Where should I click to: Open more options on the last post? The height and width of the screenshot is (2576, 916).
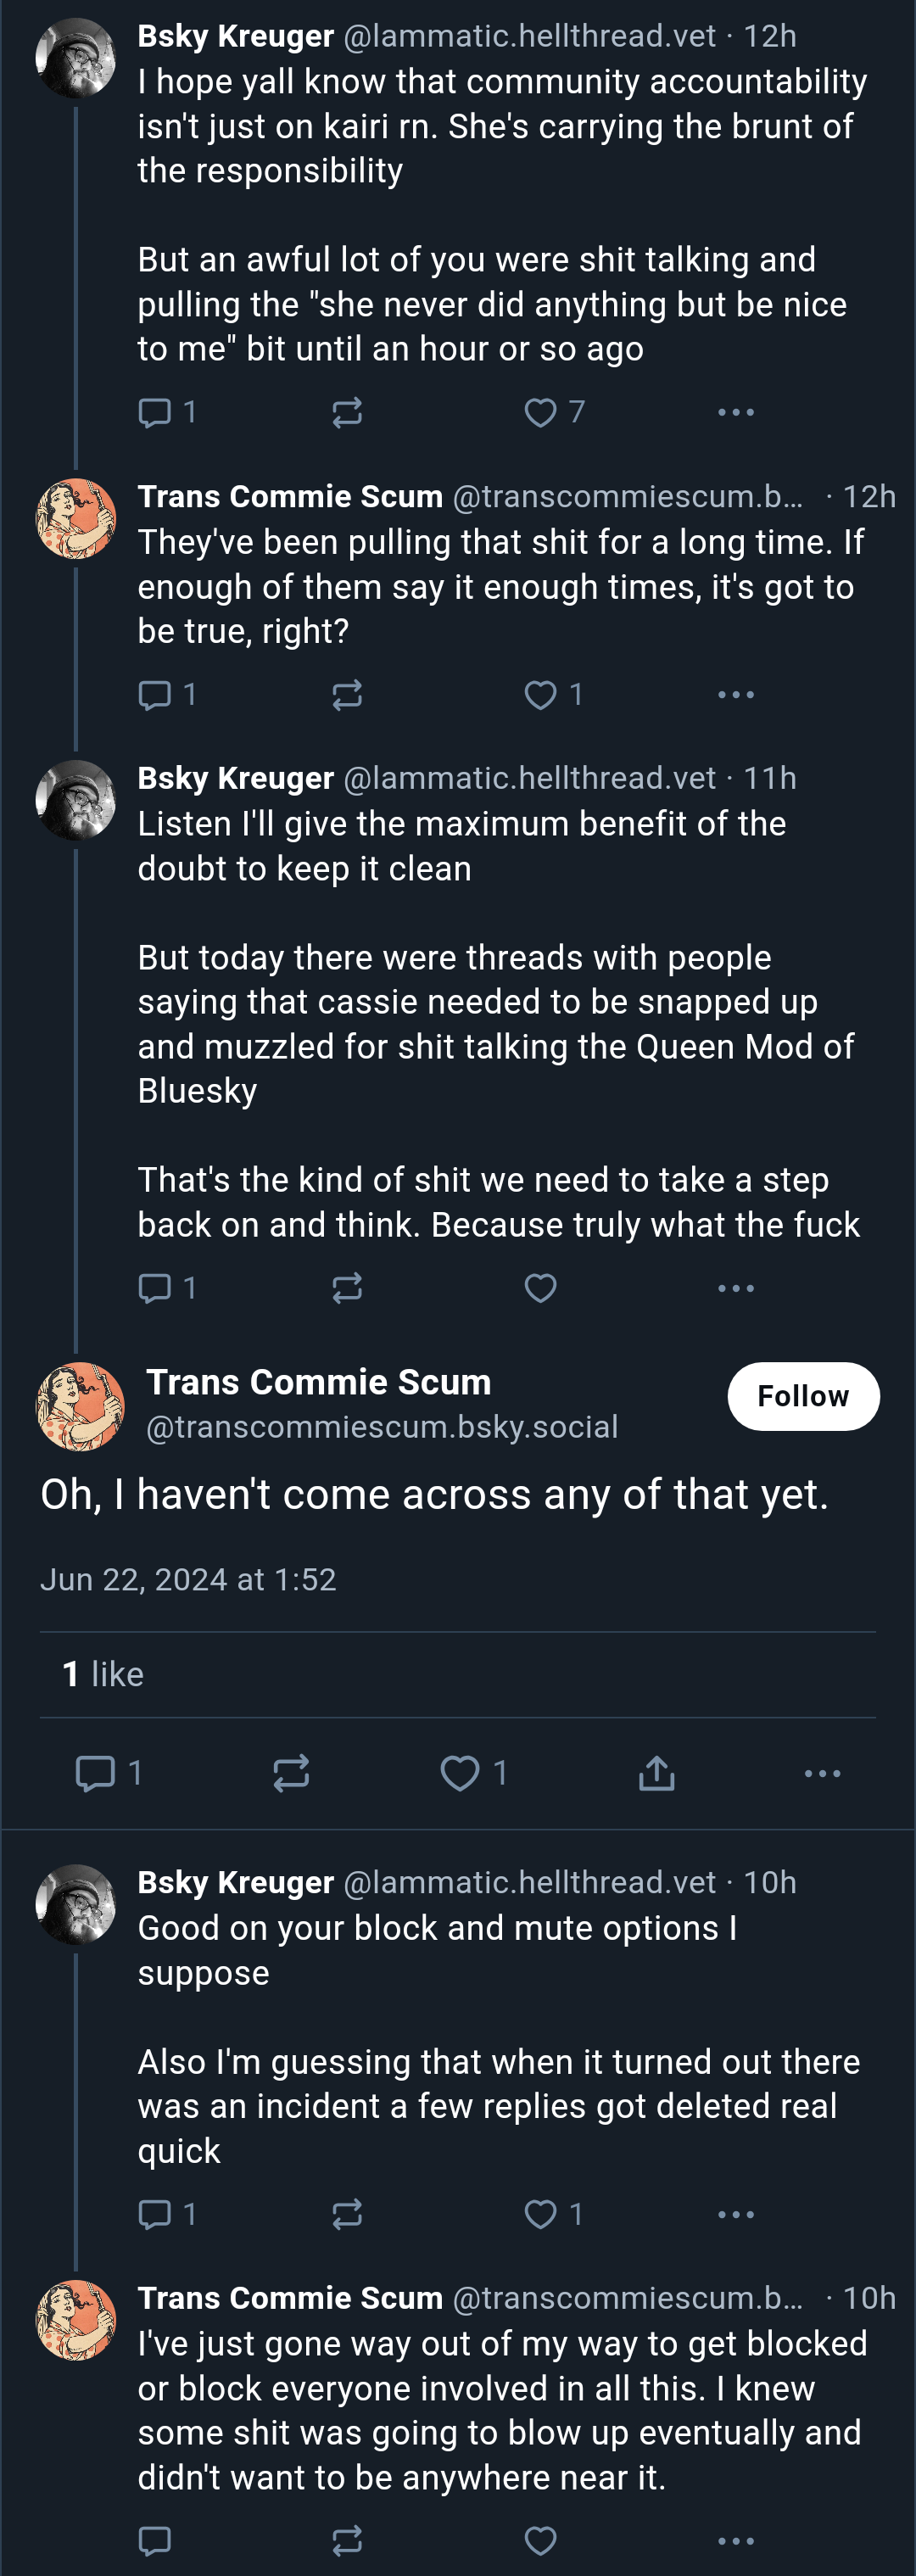[x=736, y=2541]
